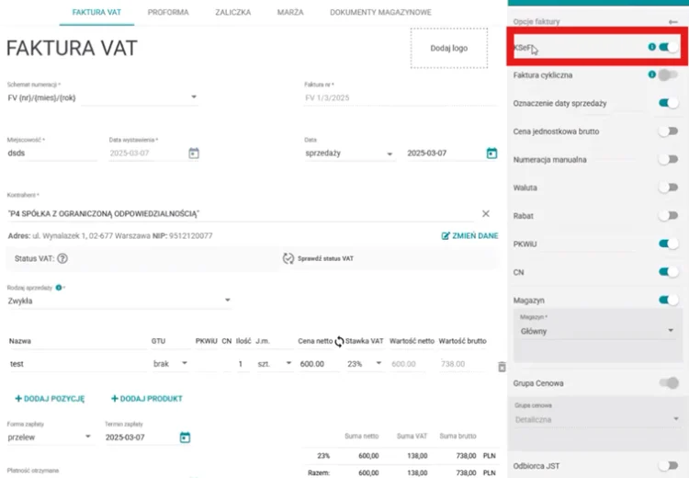This screenshot has width=689, height=478.
Task: Click the Status VAT help question icon
Action: click(62, 258)
